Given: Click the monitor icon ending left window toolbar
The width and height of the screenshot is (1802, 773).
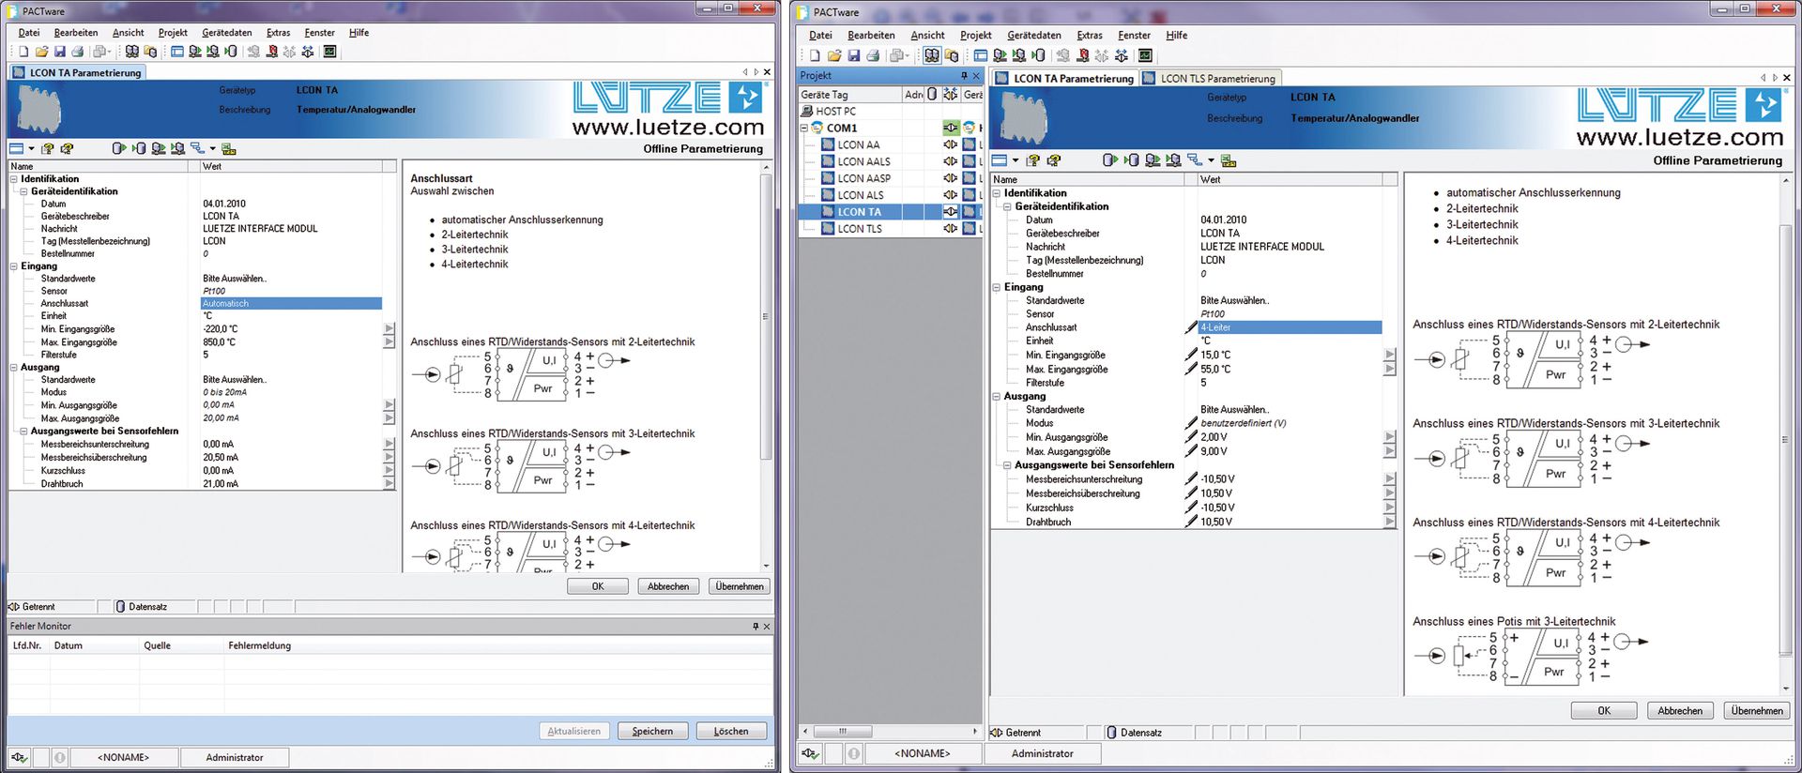Looking at the screenshot, I should point(329,52).
